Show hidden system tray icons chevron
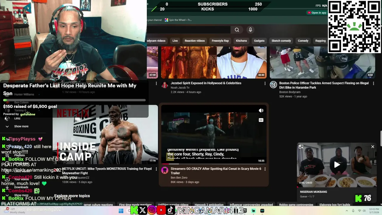Screen dimensions: 382x215 coord(347,211)
